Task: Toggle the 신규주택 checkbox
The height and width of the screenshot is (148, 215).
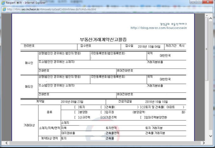Action: 77,117
